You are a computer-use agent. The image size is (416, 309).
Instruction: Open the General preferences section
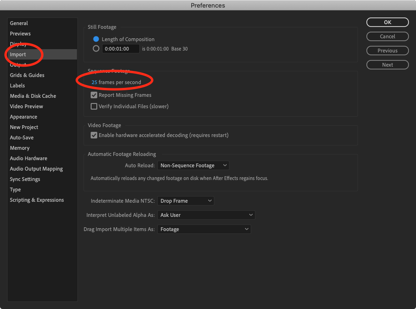(x=19, y=23)
